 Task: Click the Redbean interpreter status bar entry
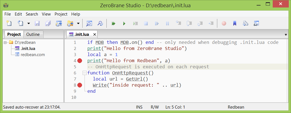pos(236,107)
